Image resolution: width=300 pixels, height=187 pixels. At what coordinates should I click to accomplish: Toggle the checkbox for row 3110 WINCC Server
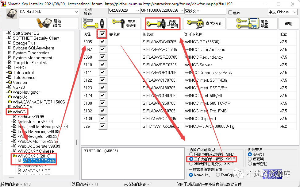click(x=102, y=65)
